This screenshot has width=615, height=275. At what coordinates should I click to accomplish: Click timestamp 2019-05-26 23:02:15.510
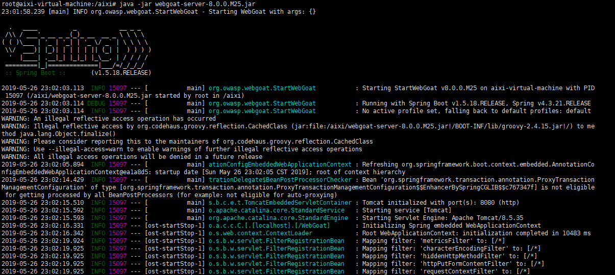pos(43,203)
